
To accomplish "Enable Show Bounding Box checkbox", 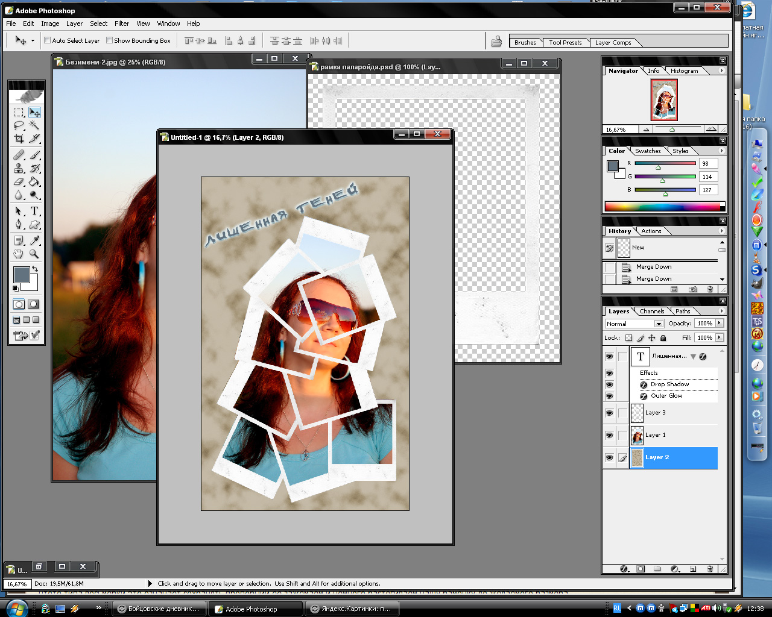I will (109, 40).
